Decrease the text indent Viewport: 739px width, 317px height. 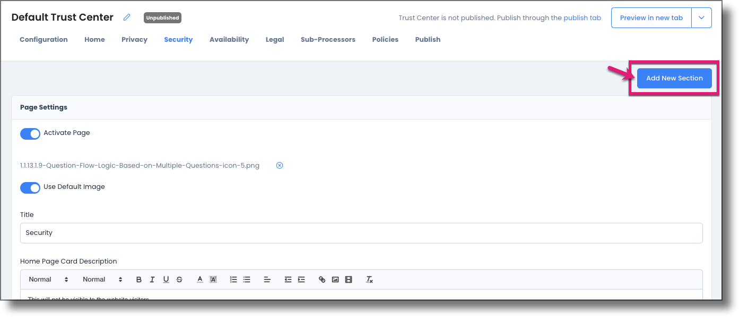click(288, 279)
